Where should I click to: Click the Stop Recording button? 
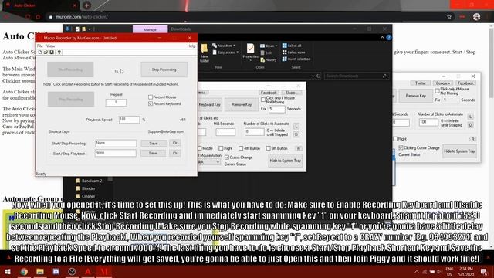tap(164, 69)
